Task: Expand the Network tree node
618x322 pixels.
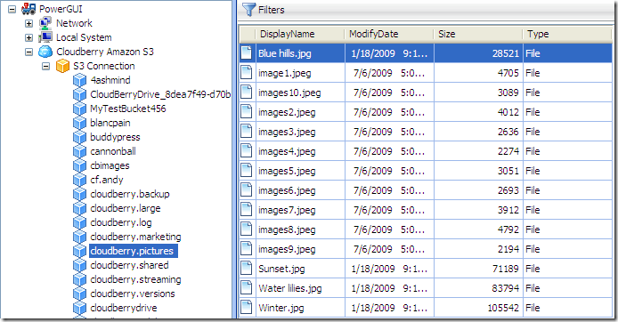Action: coord(28,23)
